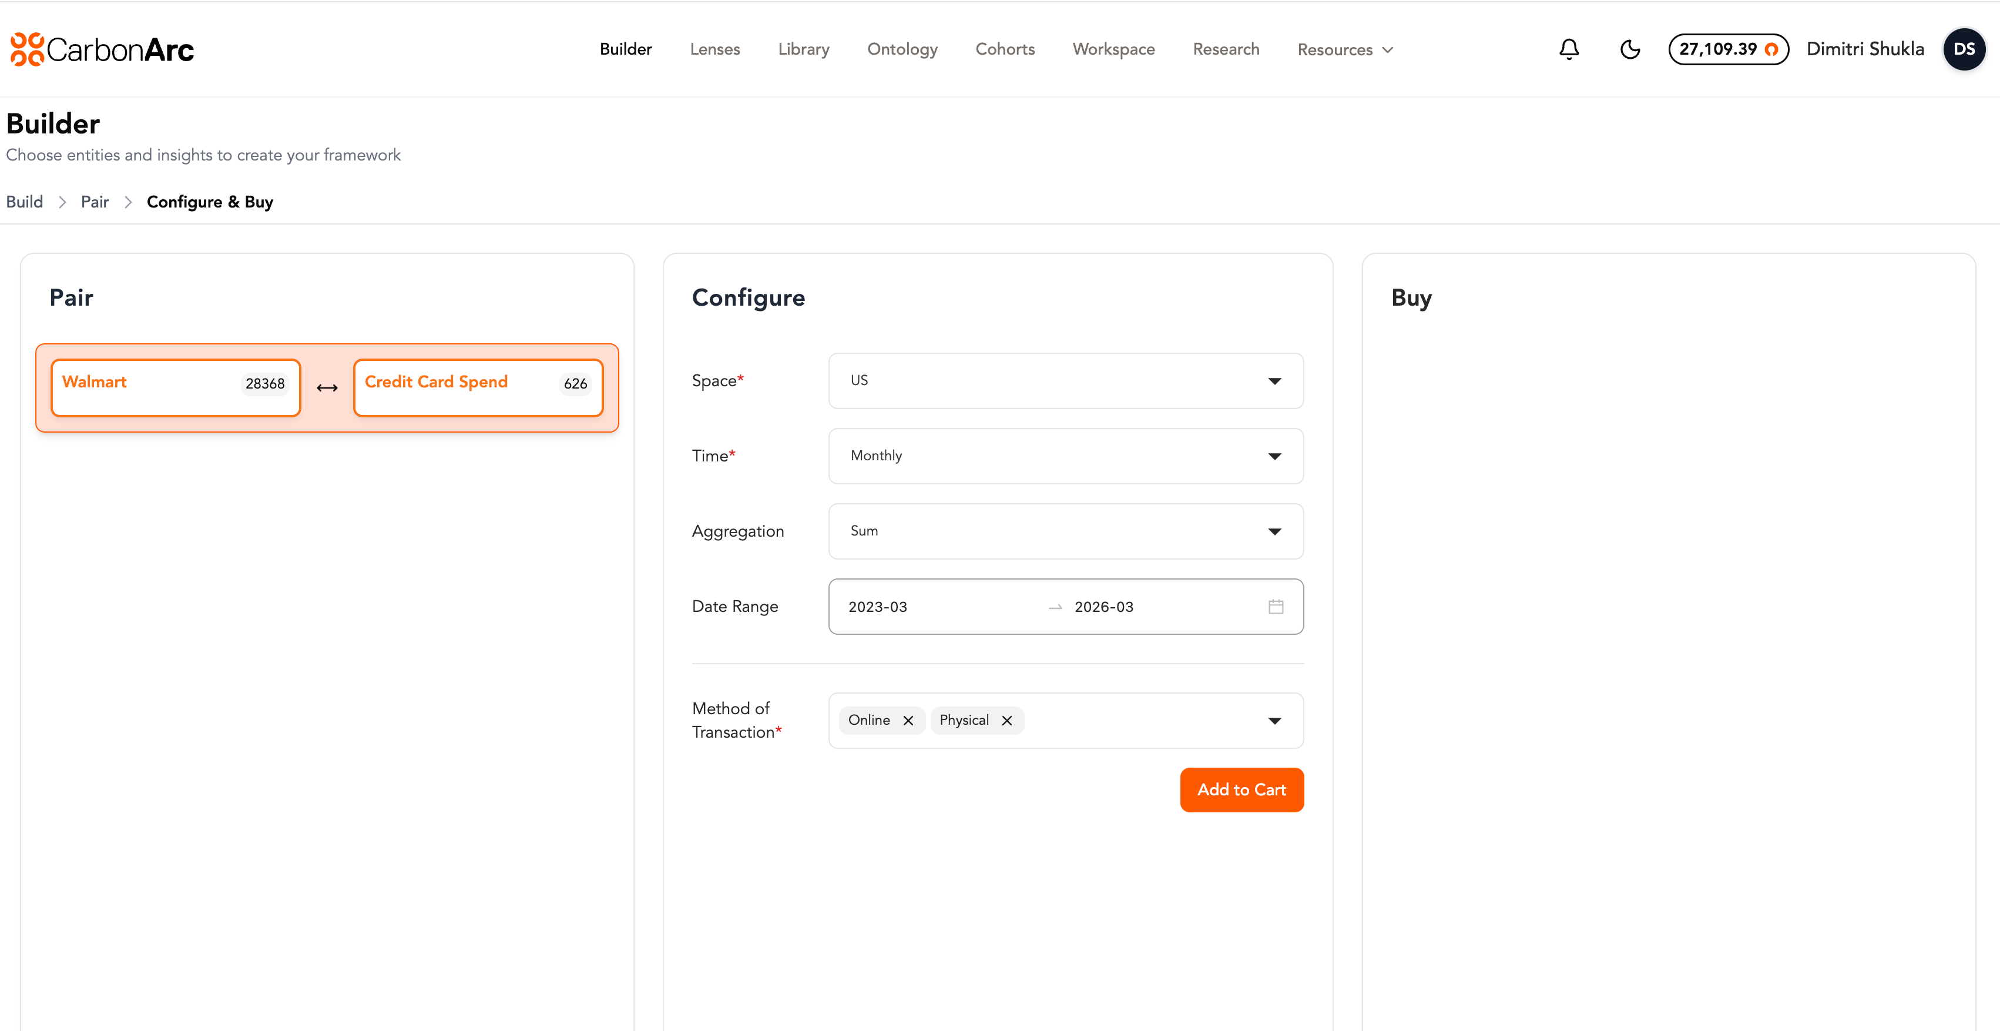Remove the Physical transaction tag
The height and width of the screenshot is (1031, 2000).
tap(1007, 720)
